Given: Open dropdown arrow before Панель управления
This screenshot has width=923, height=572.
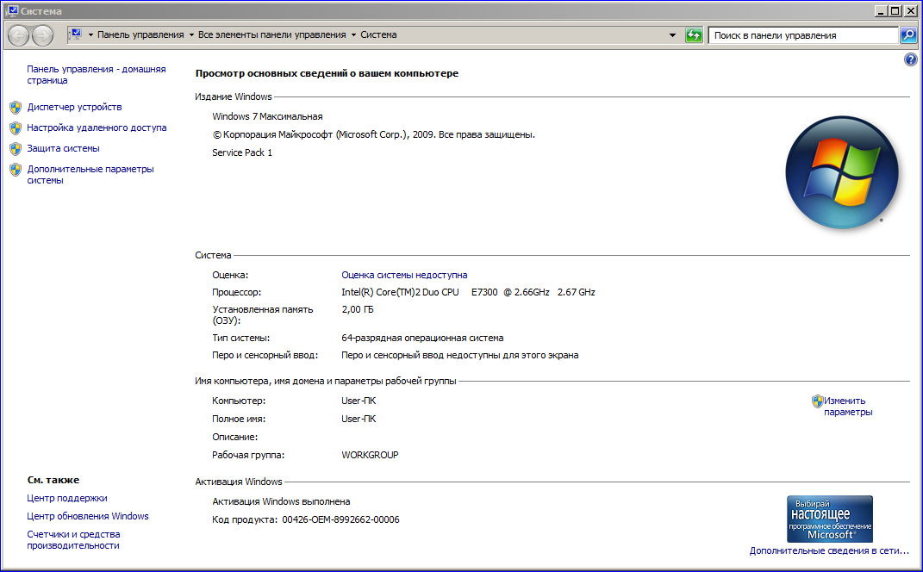Looking at the screenshot, I should pos(90,34).
